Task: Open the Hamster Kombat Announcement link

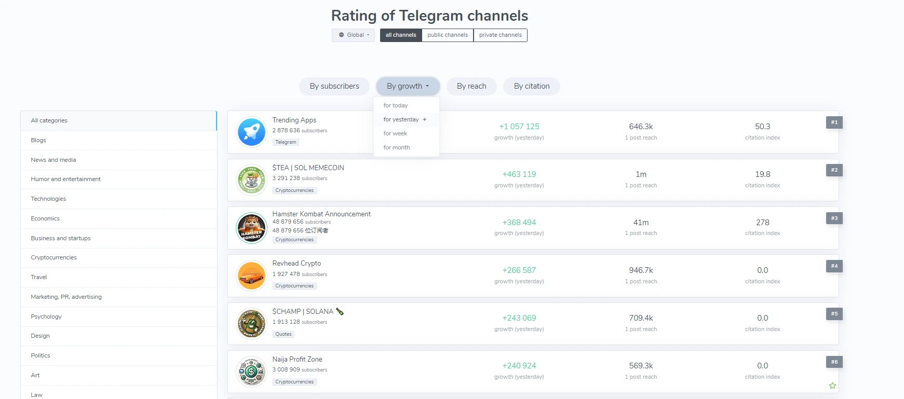Action: click(321, 214)
